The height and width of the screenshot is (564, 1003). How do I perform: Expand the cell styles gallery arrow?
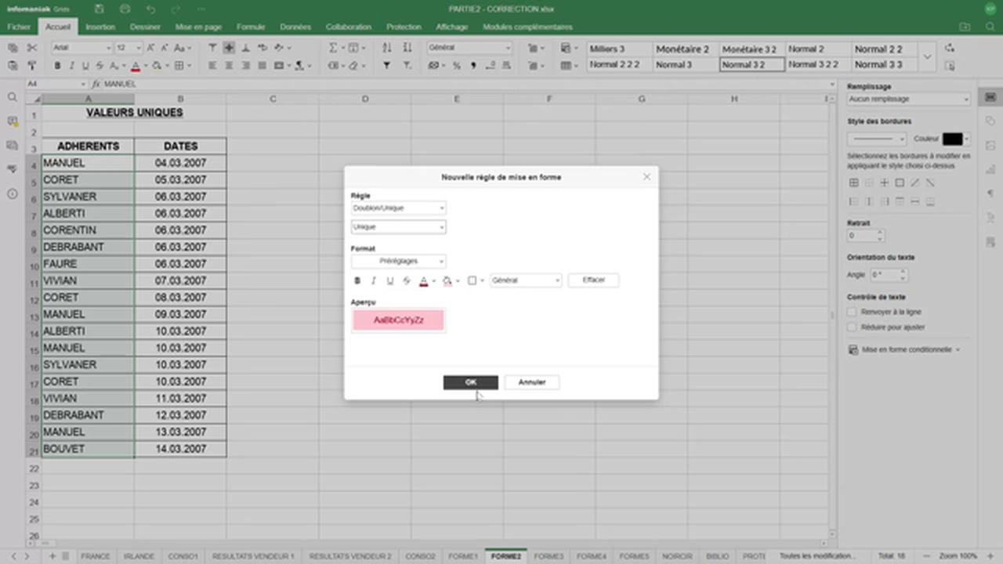(928, 57)
